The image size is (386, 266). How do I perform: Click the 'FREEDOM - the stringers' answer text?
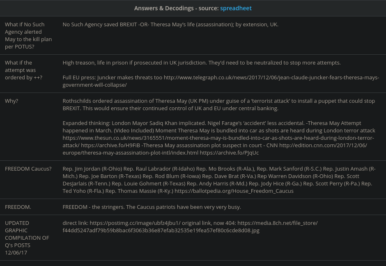152,207
